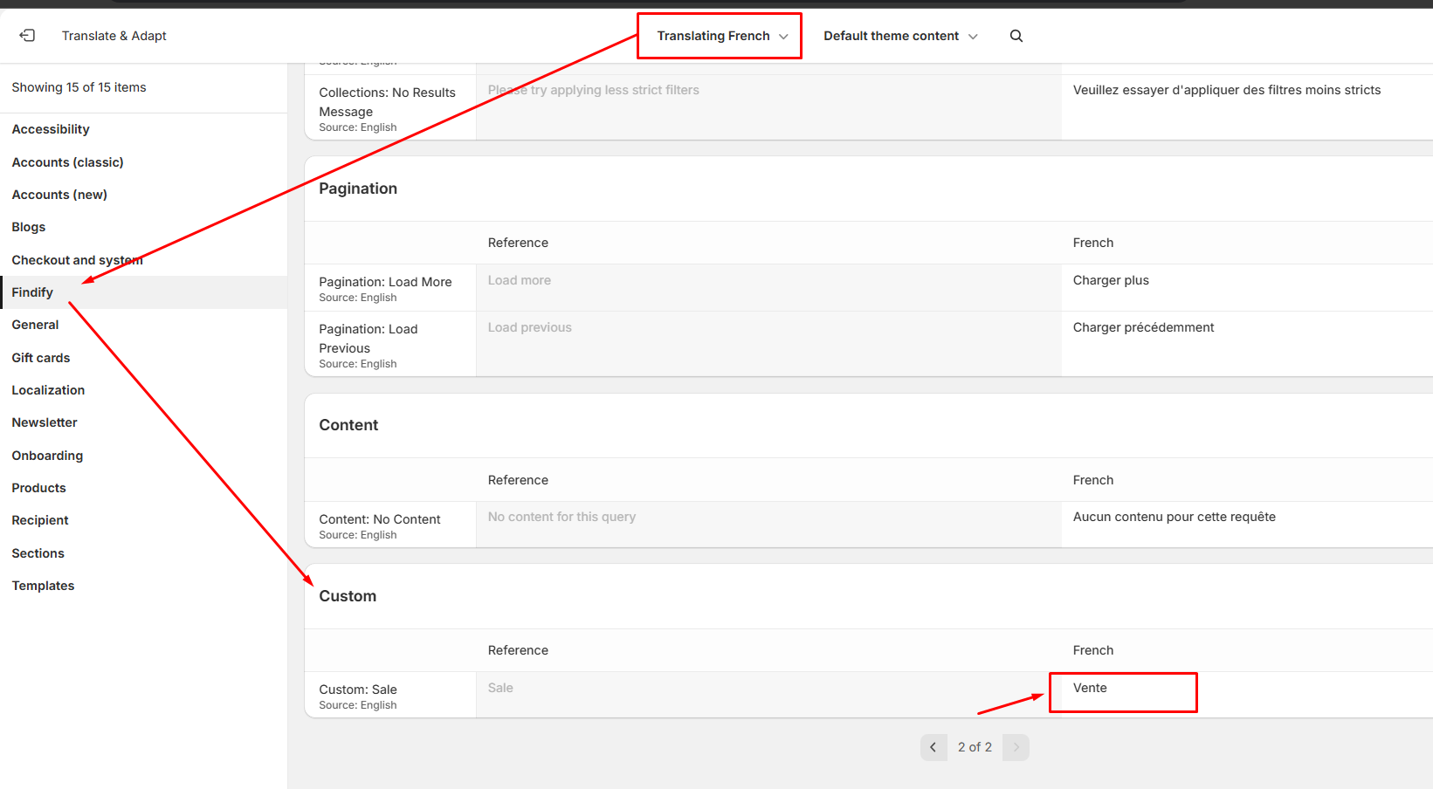This screenshot has width=1433, height=789.
Task: Open the Translating French dropdown
Action: coord(722,36)
